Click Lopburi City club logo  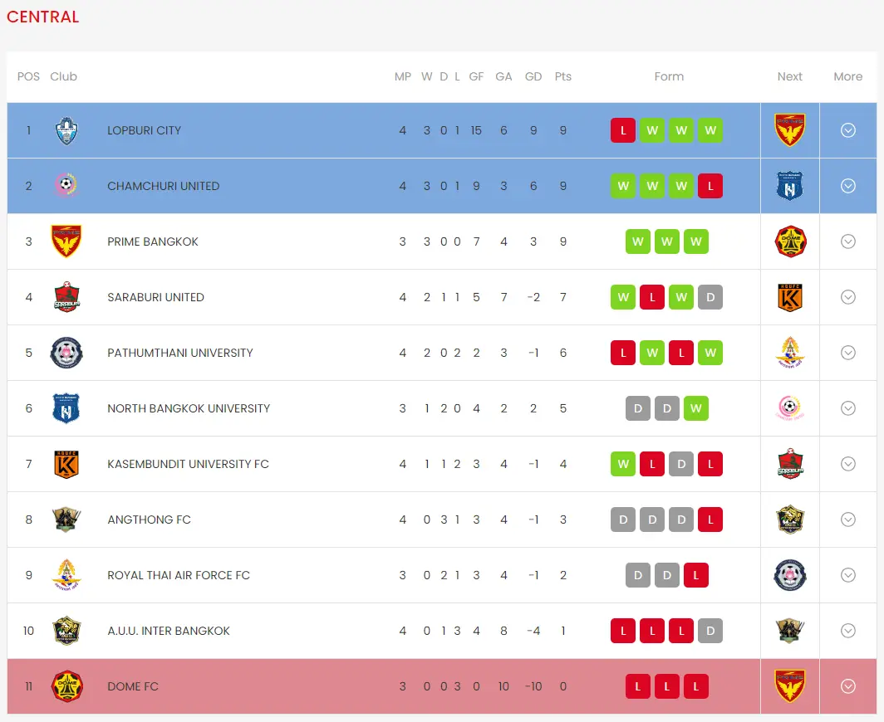[66, 130]
